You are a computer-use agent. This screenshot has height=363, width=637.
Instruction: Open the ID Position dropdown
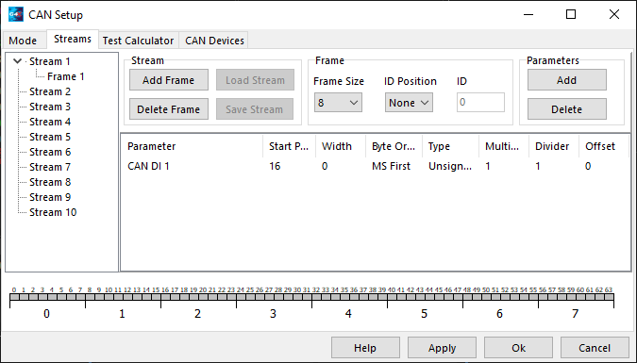pyautogui.click(x=409, y=103)
